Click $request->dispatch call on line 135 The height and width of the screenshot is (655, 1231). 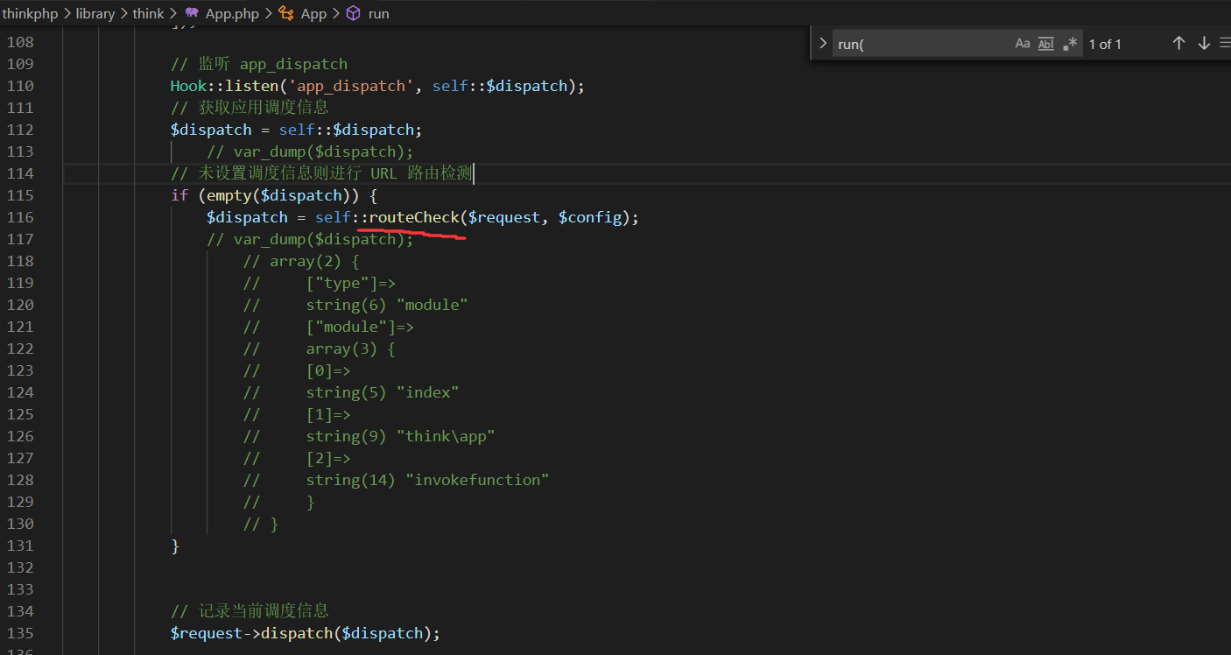305,633
